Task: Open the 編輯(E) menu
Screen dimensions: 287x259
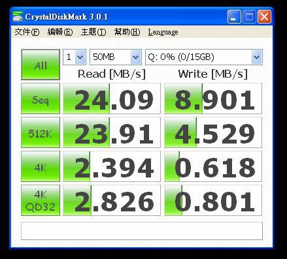Action: [x=60, y=32]
